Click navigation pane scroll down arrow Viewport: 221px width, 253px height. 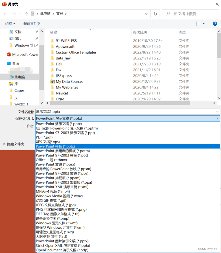(x=42, y=103)
